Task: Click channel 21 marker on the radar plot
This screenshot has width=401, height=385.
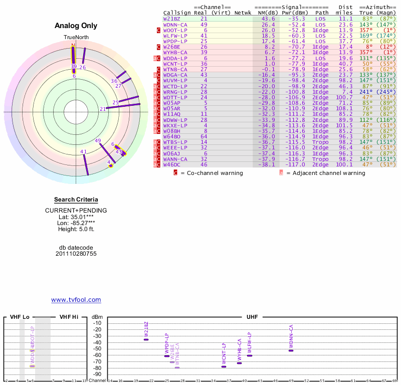Action: point(103,109)
